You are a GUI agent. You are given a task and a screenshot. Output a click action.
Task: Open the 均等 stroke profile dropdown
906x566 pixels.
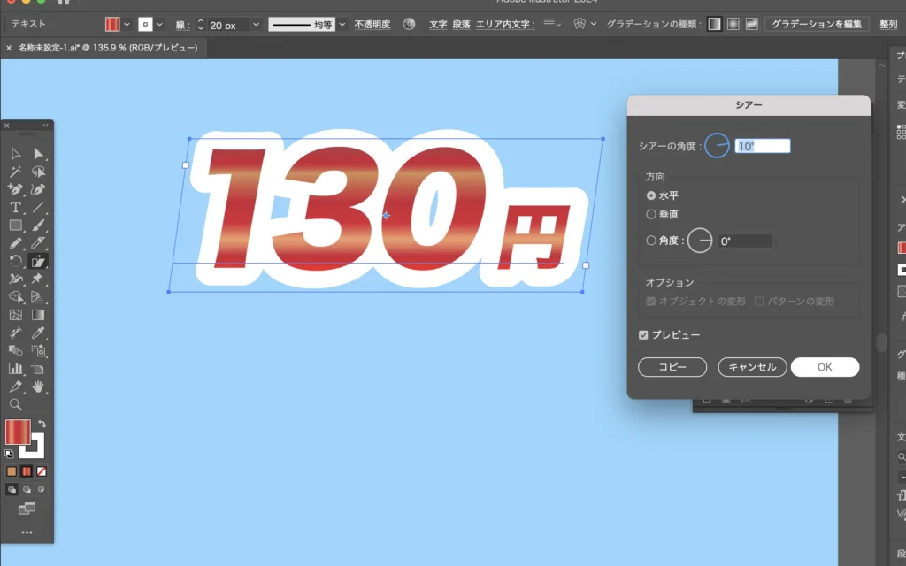point(340,24)
